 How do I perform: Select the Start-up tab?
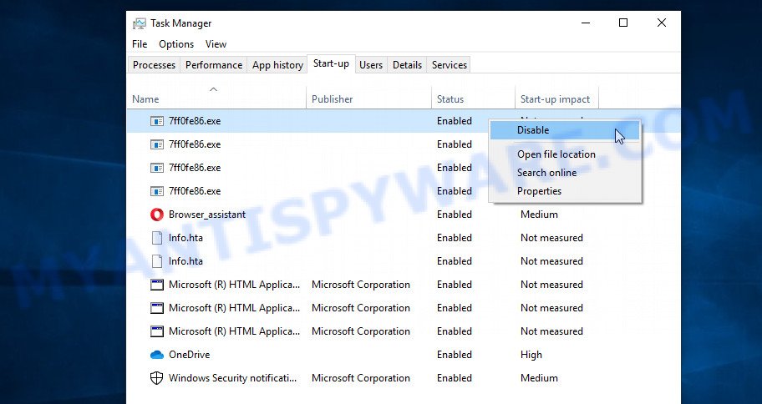331,63
